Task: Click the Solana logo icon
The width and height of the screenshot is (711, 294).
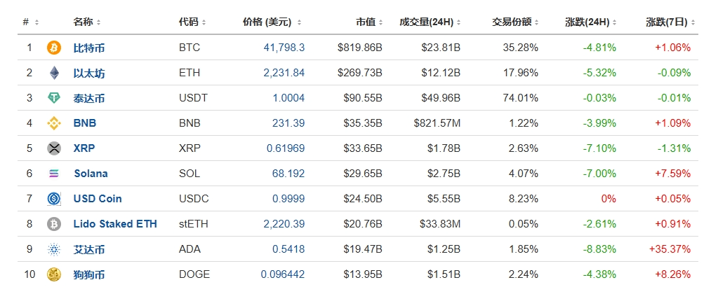Action: (54, 174)
